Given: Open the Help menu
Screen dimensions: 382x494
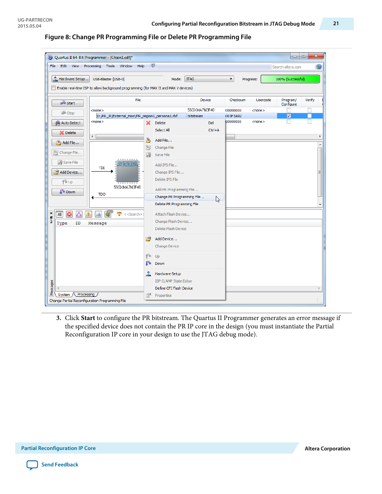Looking at the screenshot, I should (141, 66).
